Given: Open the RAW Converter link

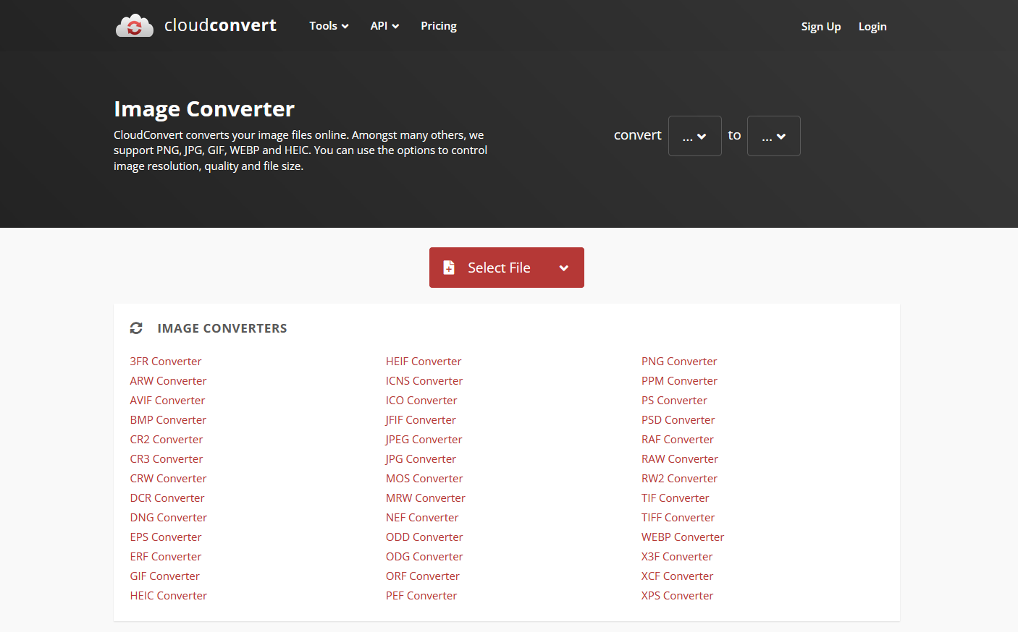Looking at the screenshot, I should coord(680,459).
